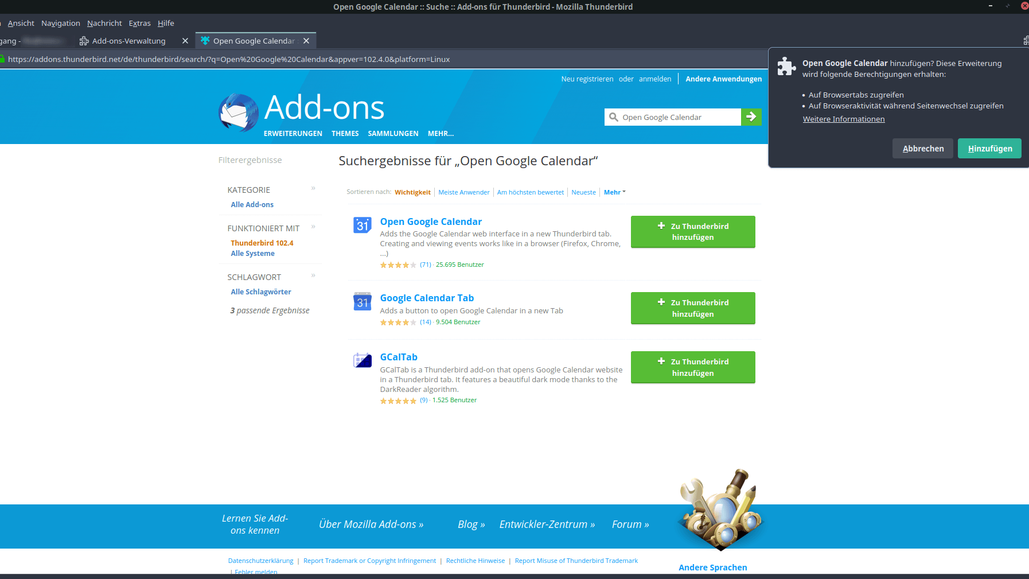Expand the KATEGORIE filter chevron
The image size is (1029, 579).
pyautogui.click(x=313, y=188)
